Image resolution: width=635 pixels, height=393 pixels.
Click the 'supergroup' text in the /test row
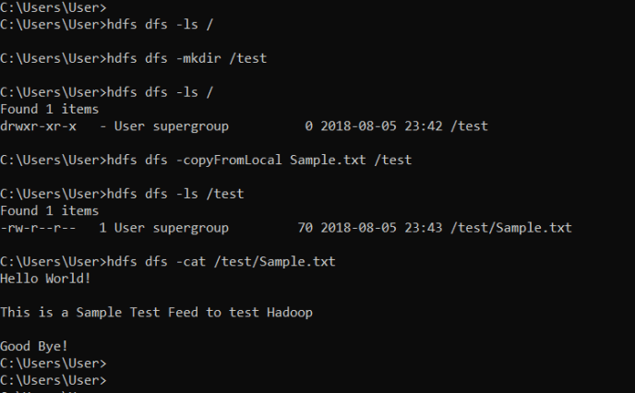pyautogui.click(x=191, y=126)
